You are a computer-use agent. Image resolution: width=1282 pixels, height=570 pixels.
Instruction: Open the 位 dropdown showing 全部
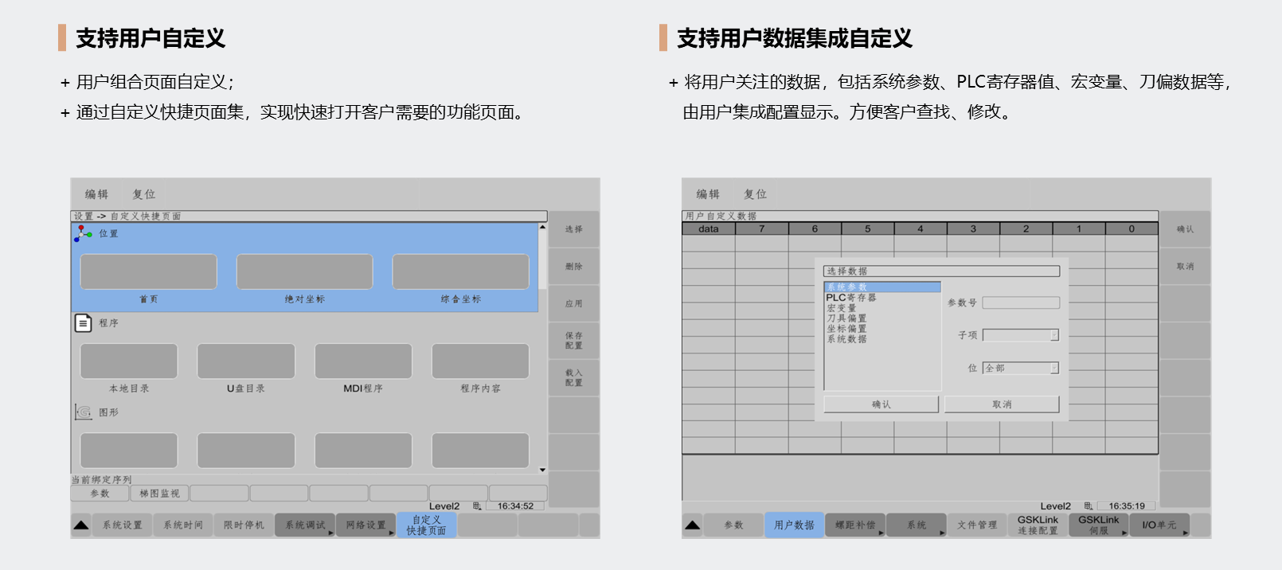coord(1020,368)
